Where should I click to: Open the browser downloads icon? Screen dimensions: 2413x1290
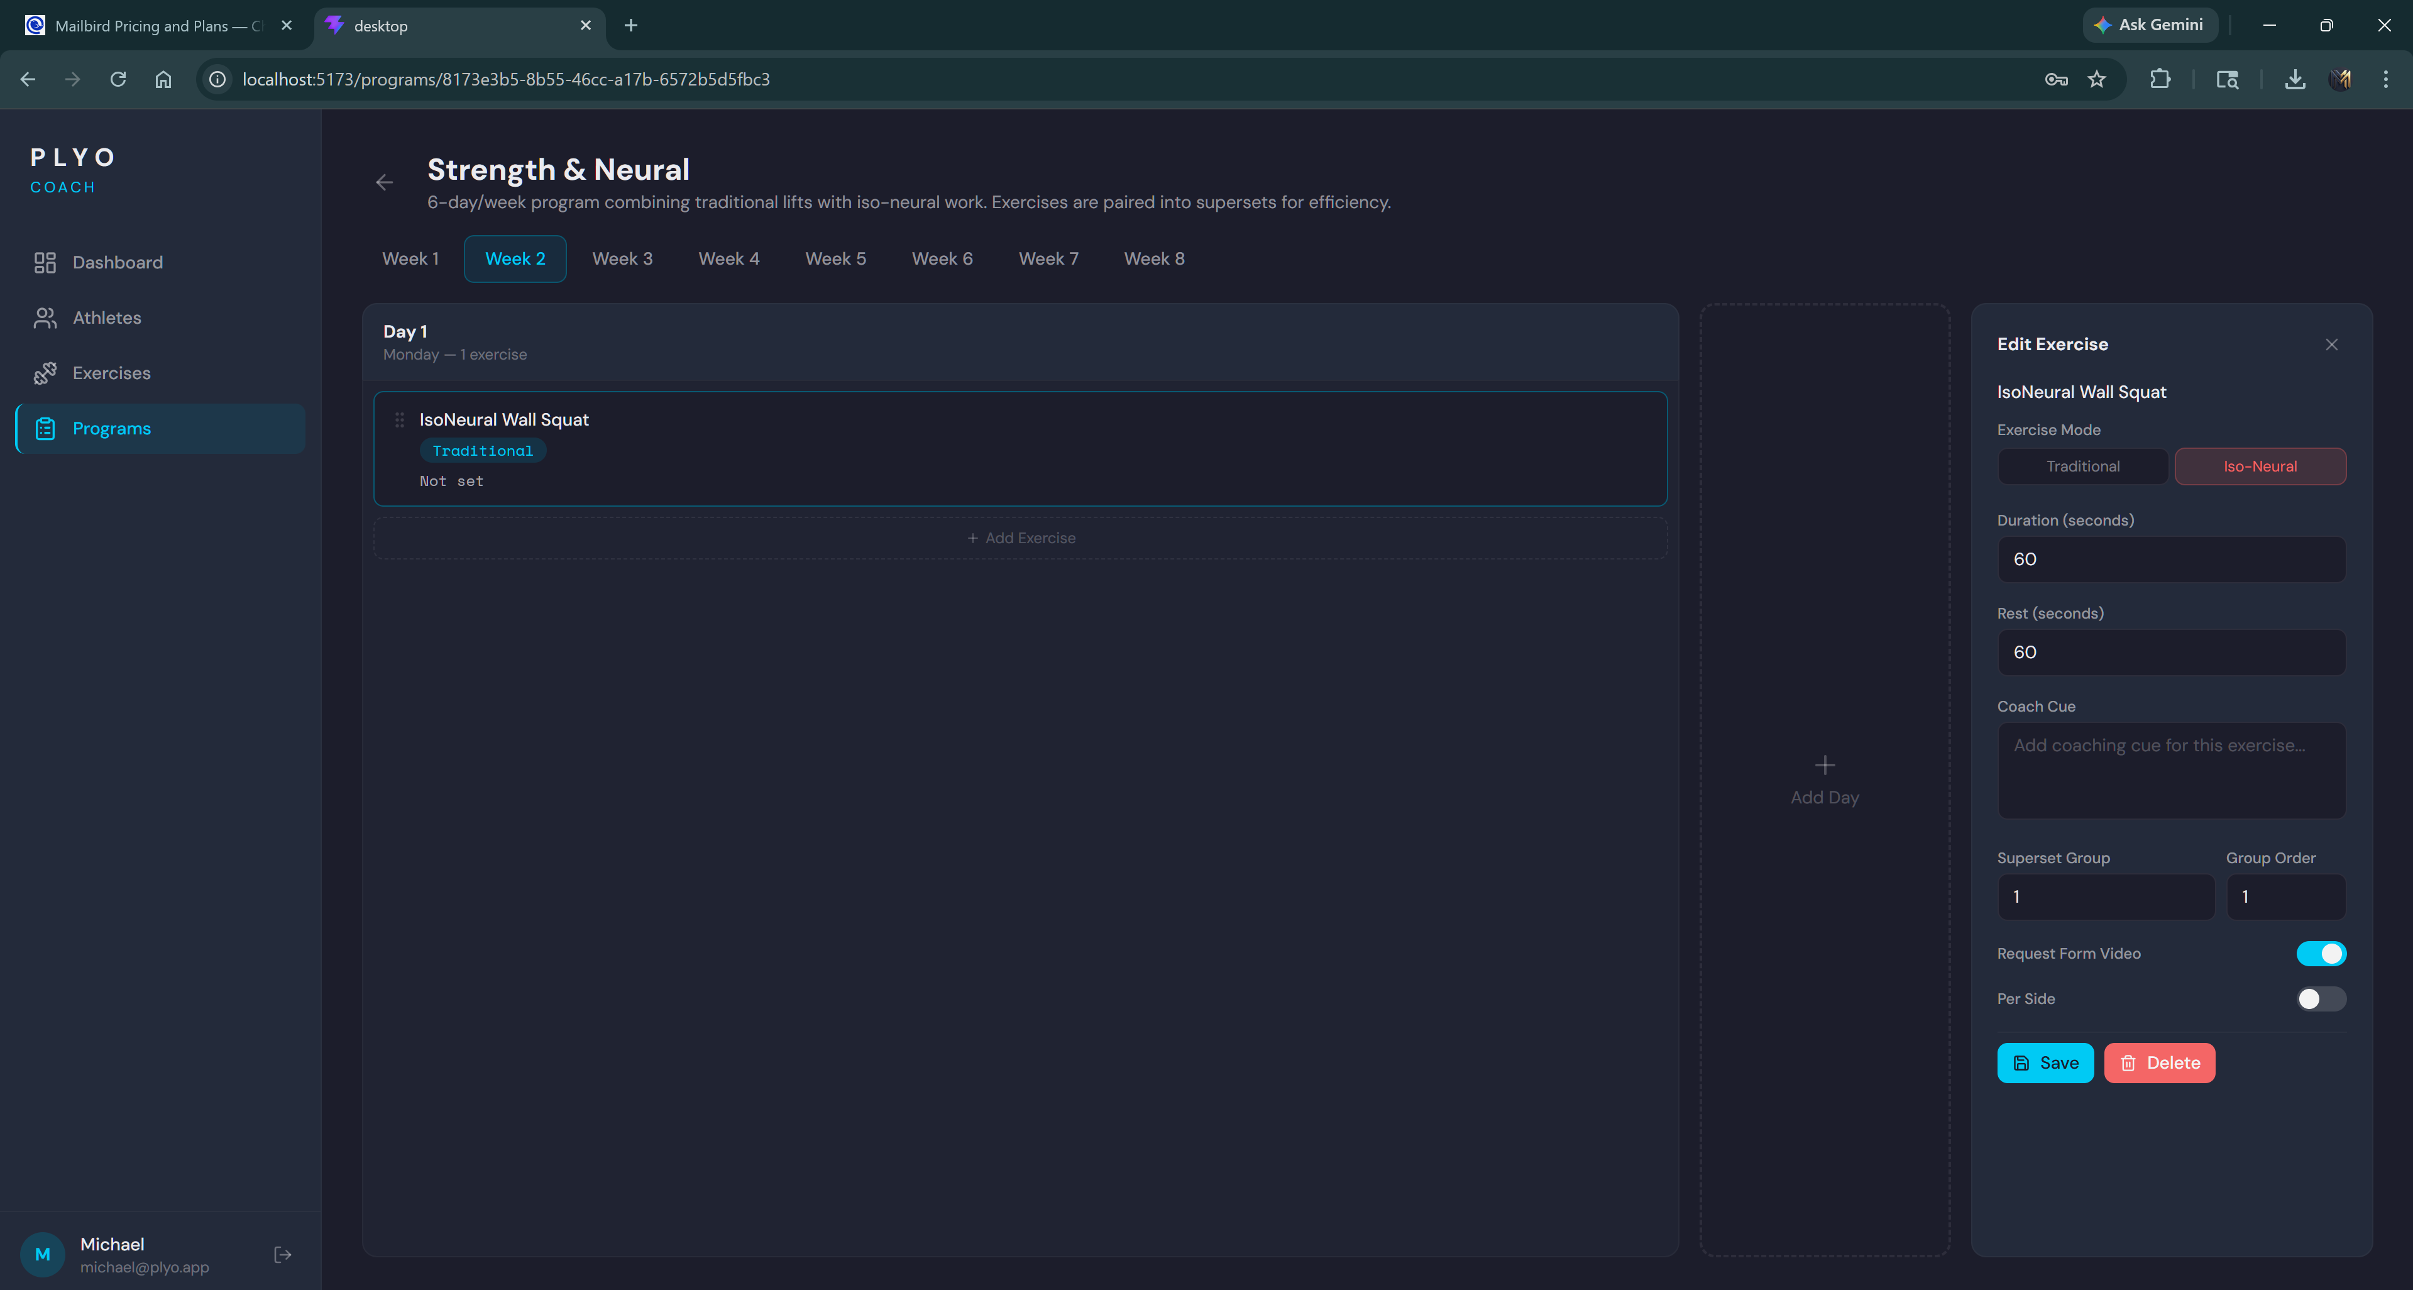pyautogui.click(x=2295, y=79)
